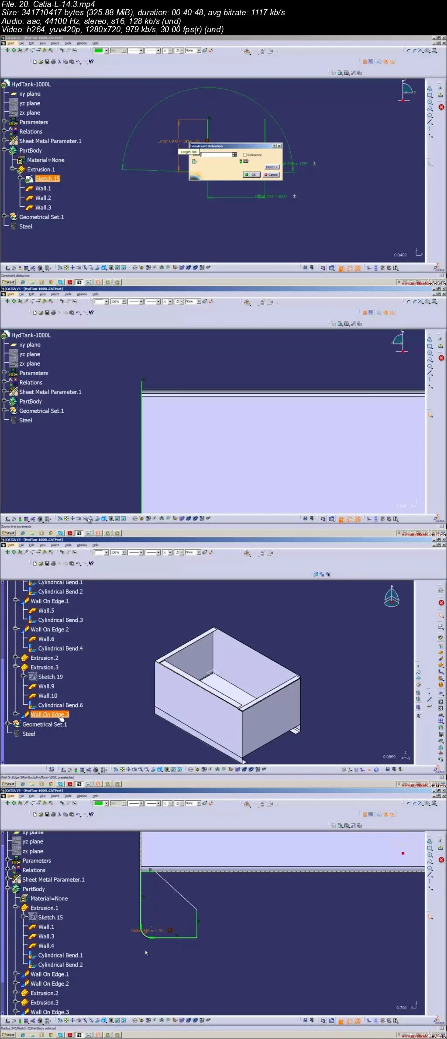Click the Value field in Constraint Definition
Viewport: 447px width, 1039px height.
(216, 154)
